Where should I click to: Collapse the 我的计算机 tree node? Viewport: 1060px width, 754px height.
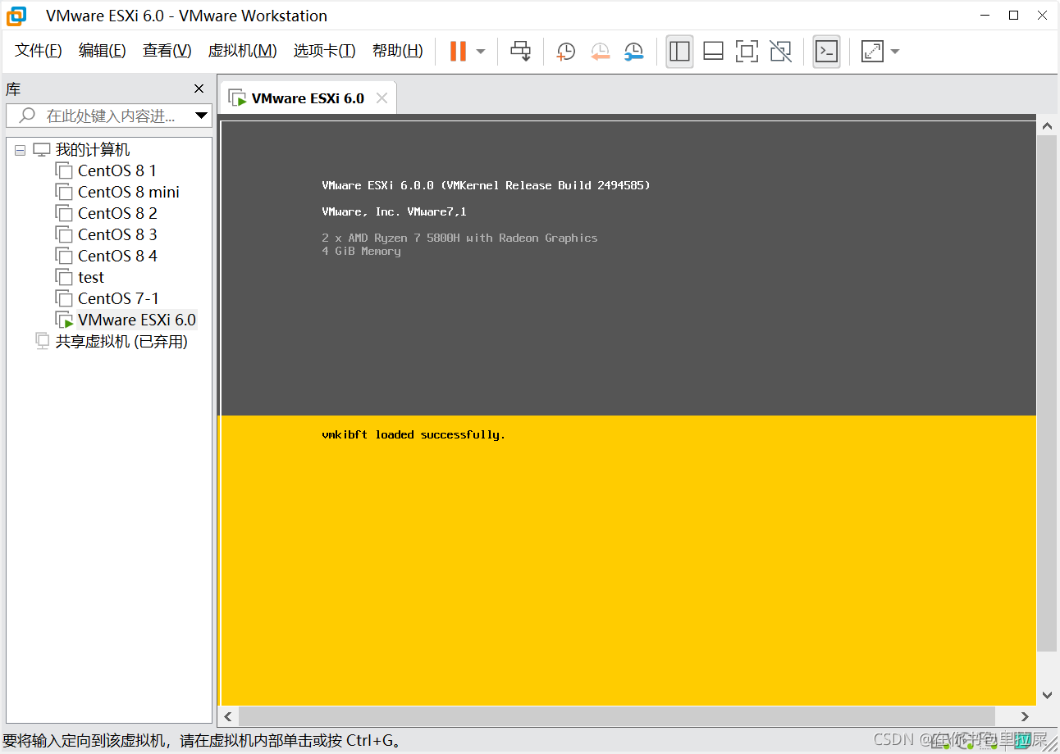coord(21,151)
